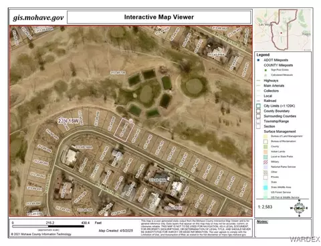Click the Collectors legend label
The height and width of the screenshot is (246, 321).
click(x=271, y=91)
